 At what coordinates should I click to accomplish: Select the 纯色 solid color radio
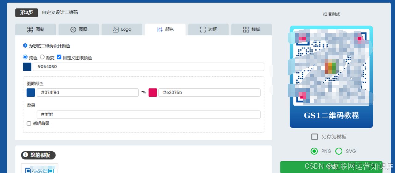(x=25, y=57)
